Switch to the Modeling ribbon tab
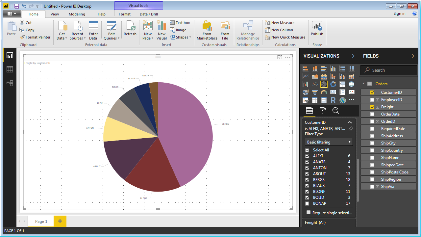This screenshot has height=237, width=421. click(x=77, y=14)
